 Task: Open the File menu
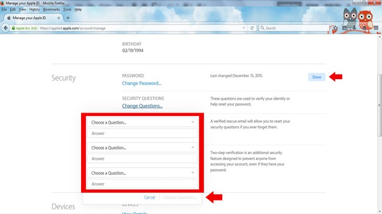point(4,9)
